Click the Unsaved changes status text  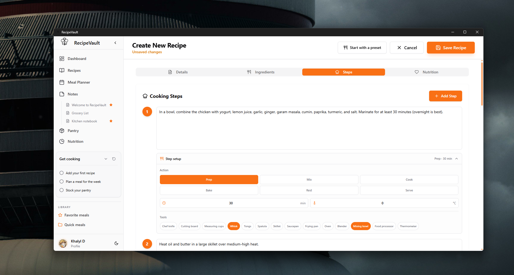click(147, 52)
